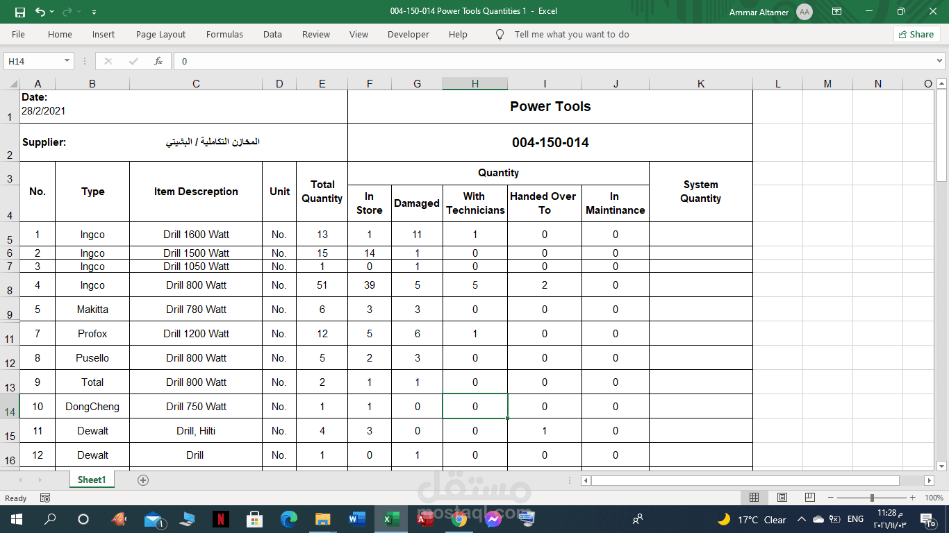The height and width of the screenshot is (533, 949).
Task: Open Customize Quick Access Toolbar dropdown
Action: pyautogui.click(x=94, y=12)
